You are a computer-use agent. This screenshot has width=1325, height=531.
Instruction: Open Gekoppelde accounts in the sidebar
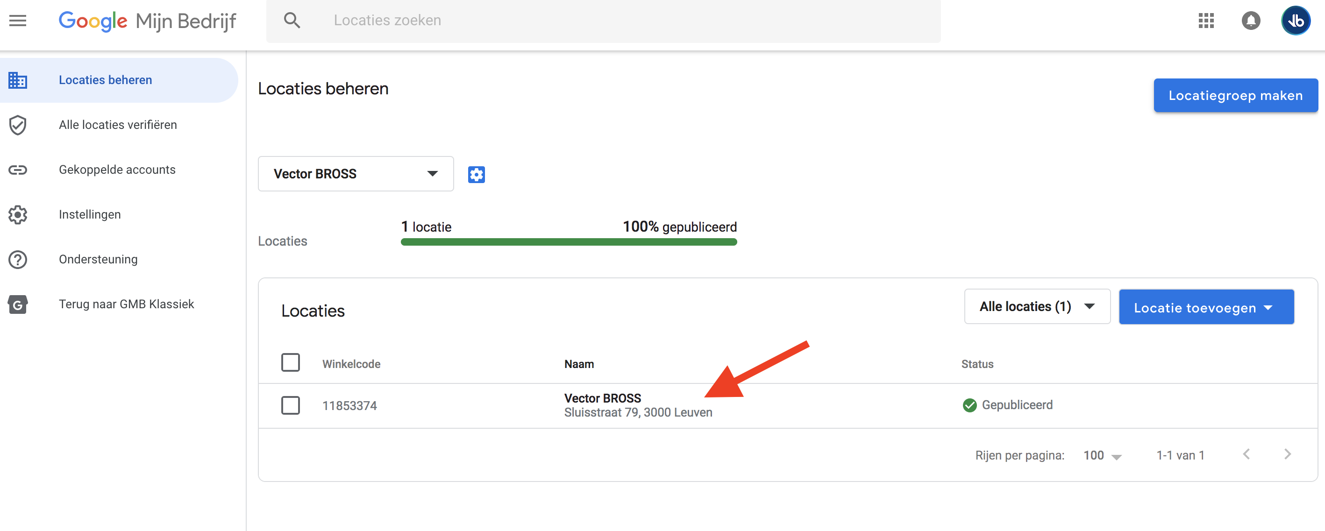(117, 170)
